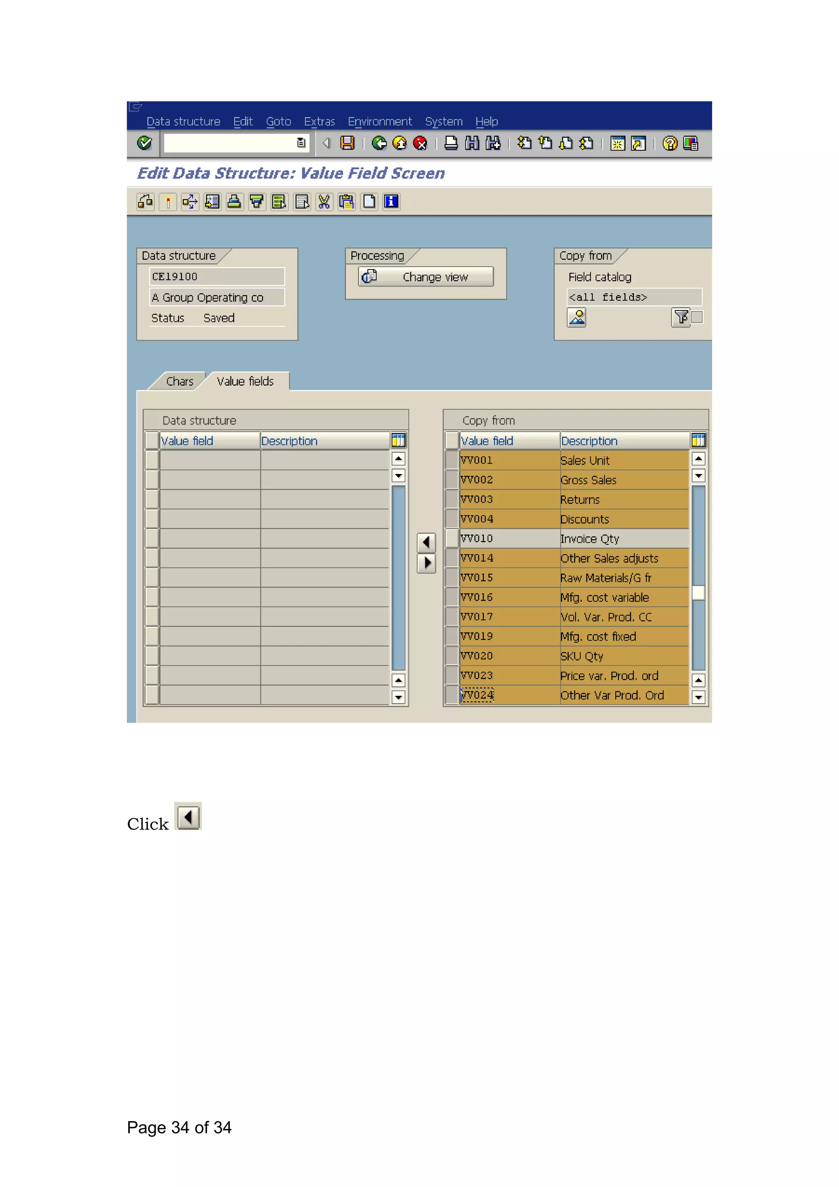
Task: Click the yellow Help question icon
Action: (669, 143)
